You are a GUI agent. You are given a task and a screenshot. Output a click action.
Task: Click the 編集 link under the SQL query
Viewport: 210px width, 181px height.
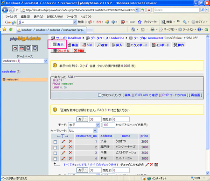click(x=127, y=95)
